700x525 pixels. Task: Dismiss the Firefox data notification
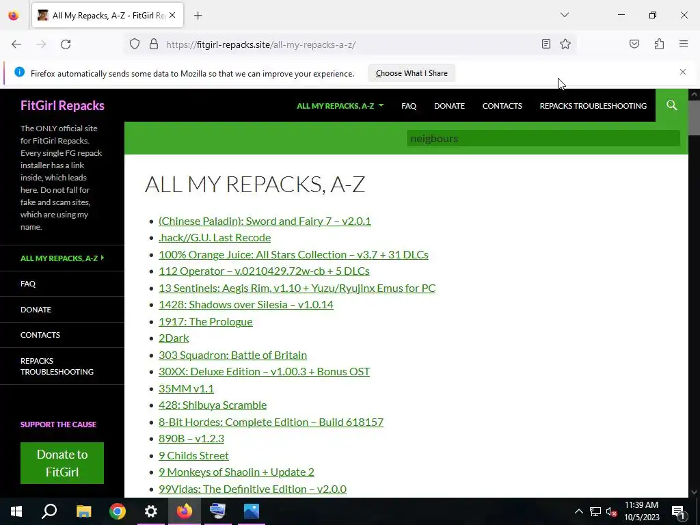coord(683,72)
